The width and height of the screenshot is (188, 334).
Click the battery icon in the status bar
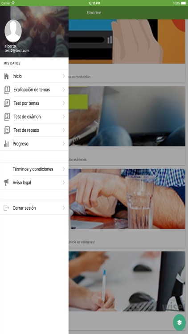click(x=184, y=3)
